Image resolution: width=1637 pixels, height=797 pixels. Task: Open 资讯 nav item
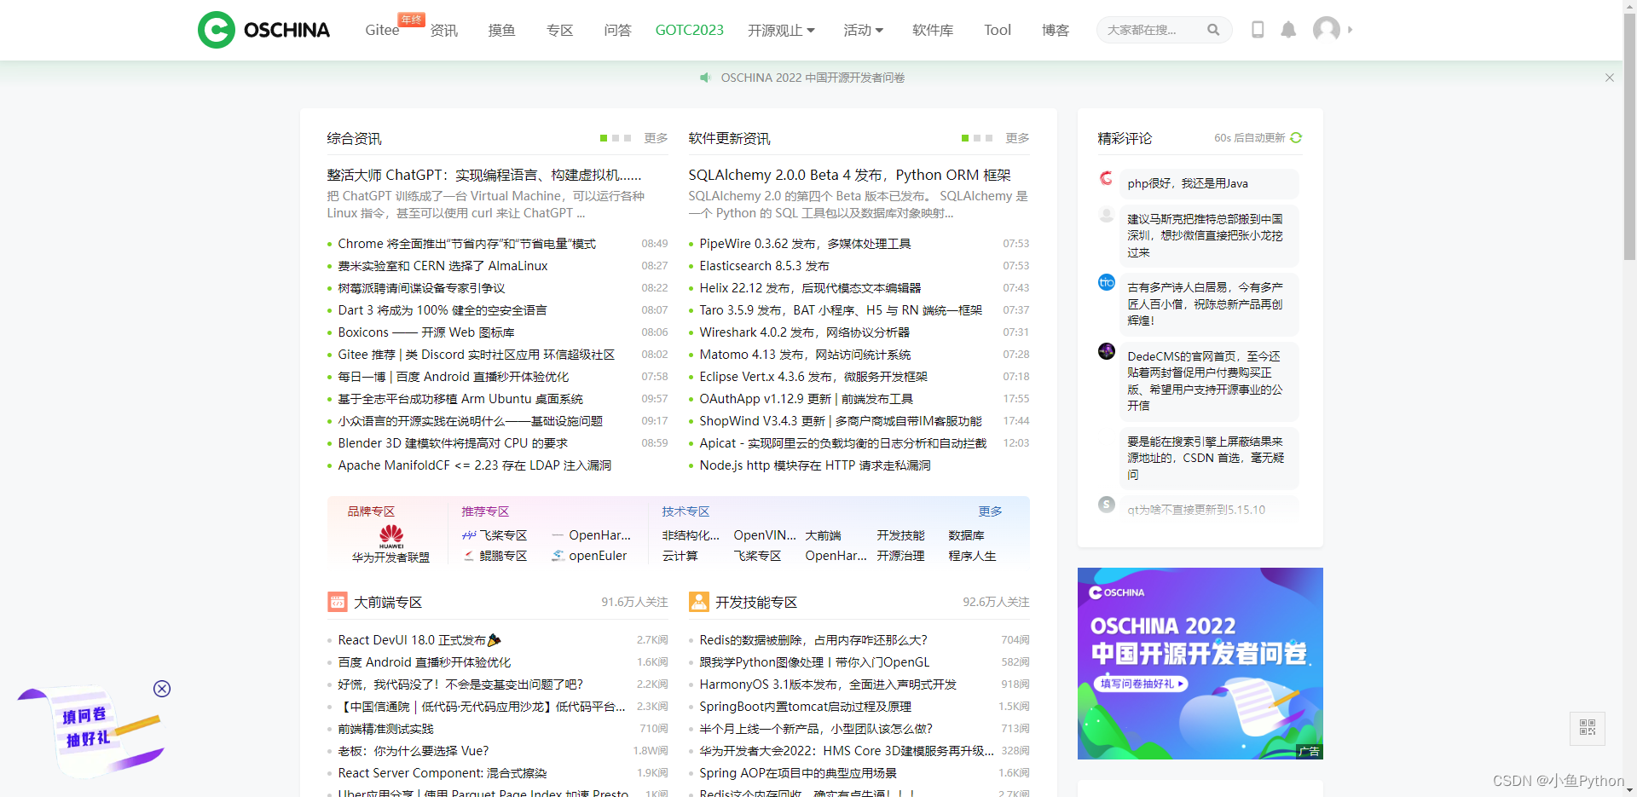pos(444,31)
